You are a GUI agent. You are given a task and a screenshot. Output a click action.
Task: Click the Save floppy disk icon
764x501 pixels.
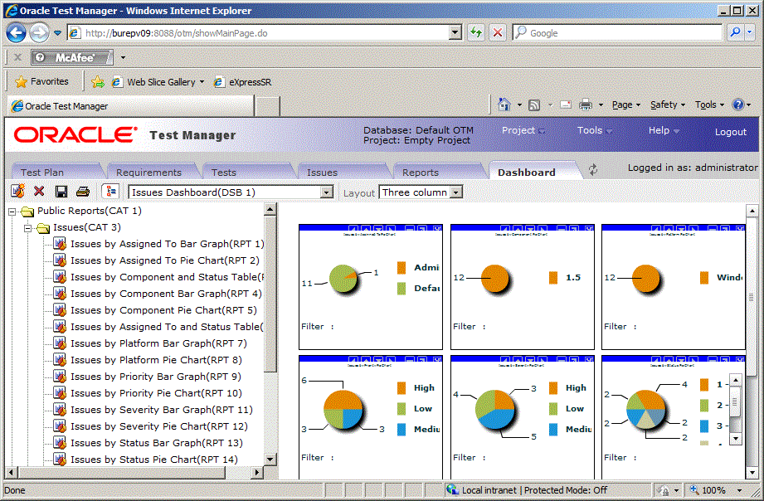(61, 192)
